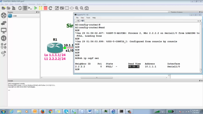Select the Add a note tool
This screenshot has width=203, height=114.
pos(57,8)
